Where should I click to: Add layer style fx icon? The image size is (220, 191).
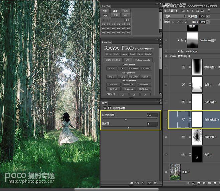[x=194, y=183]
